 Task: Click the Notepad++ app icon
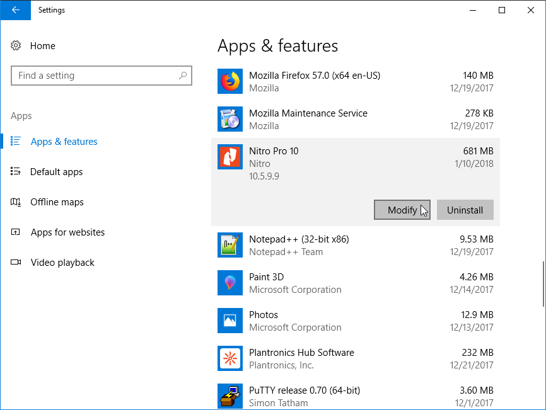[x=230, y=245]
